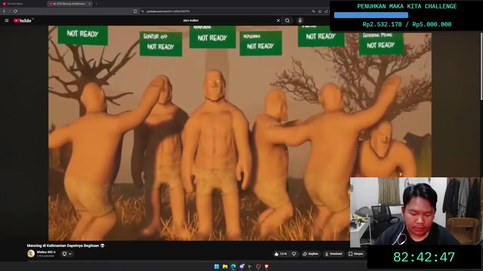Dislike this video
The height and width of the screenshot is (271, 483).
(x=294, y=254)
